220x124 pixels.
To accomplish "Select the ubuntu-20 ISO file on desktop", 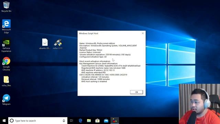I will [45, 44].
